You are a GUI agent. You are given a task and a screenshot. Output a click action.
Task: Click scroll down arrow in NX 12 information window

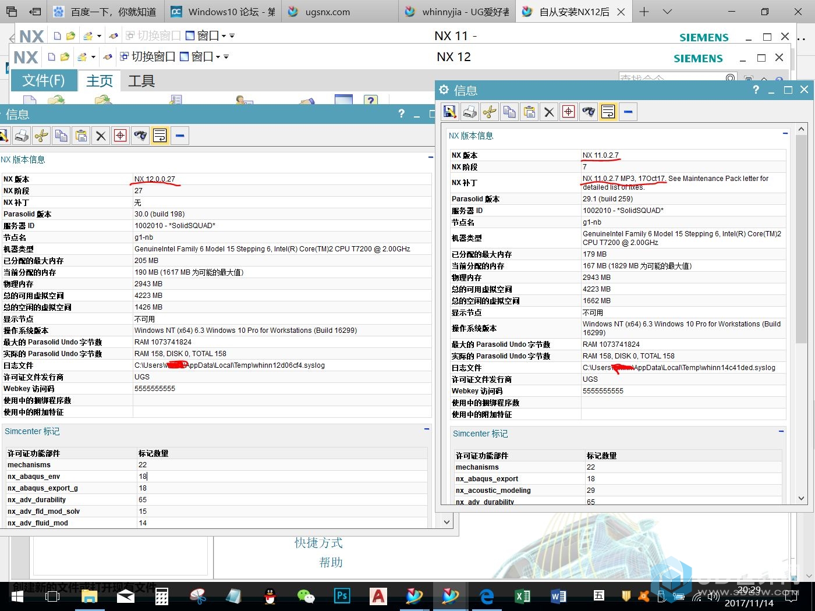tap(447, 522)
